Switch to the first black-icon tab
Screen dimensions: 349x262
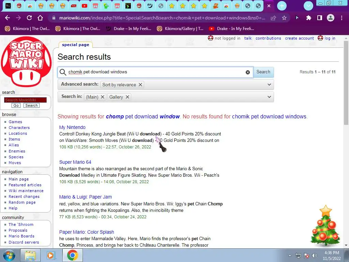pyautogui.click(x=8, y=6)
